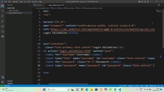This screenshot has width=164, height=92.
Task: Open the Go menu
Action: point(25,2)
